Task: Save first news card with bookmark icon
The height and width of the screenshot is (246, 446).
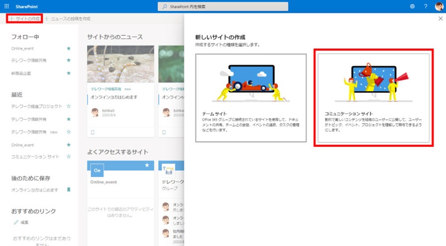Action: (93, 132)
